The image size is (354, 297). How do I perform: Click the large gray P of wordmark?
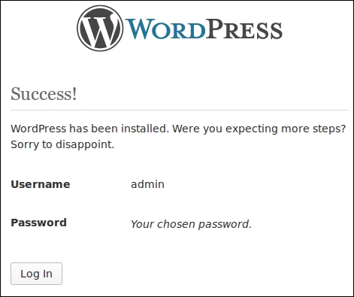pos(214,29)
